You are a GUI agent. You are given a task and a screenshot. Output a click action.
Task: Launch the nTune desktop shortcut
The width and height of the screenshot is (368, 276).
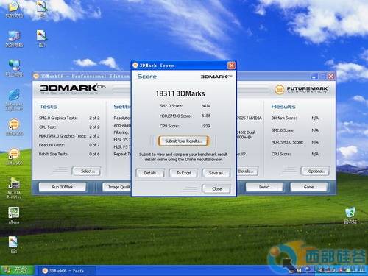pos(14,216)
